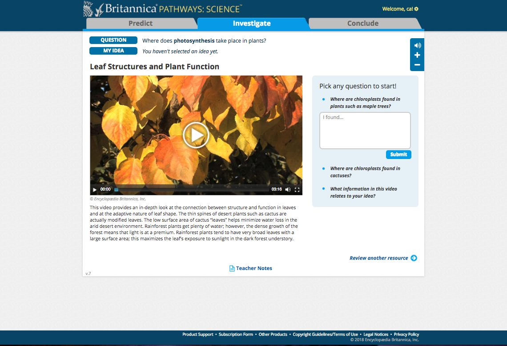This screenshot has width=507, height=346.
Task: Play the video using center play button
Action: coord(196,135)
